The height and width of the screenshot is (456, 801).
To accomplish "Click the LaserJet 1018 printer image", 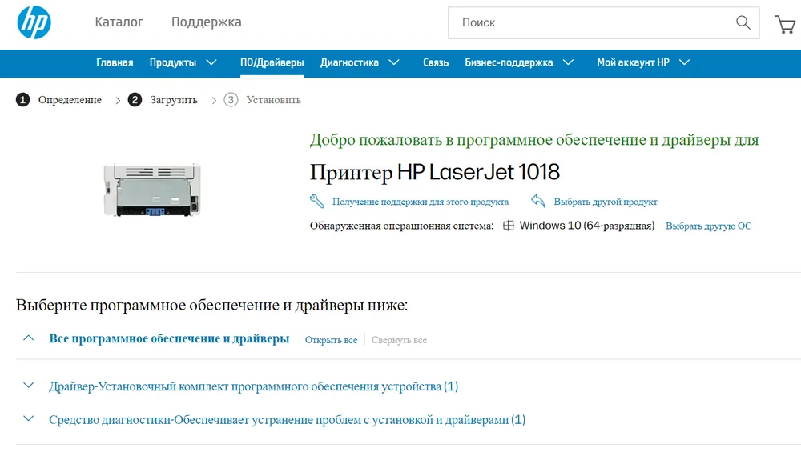I will coord(152,190).
